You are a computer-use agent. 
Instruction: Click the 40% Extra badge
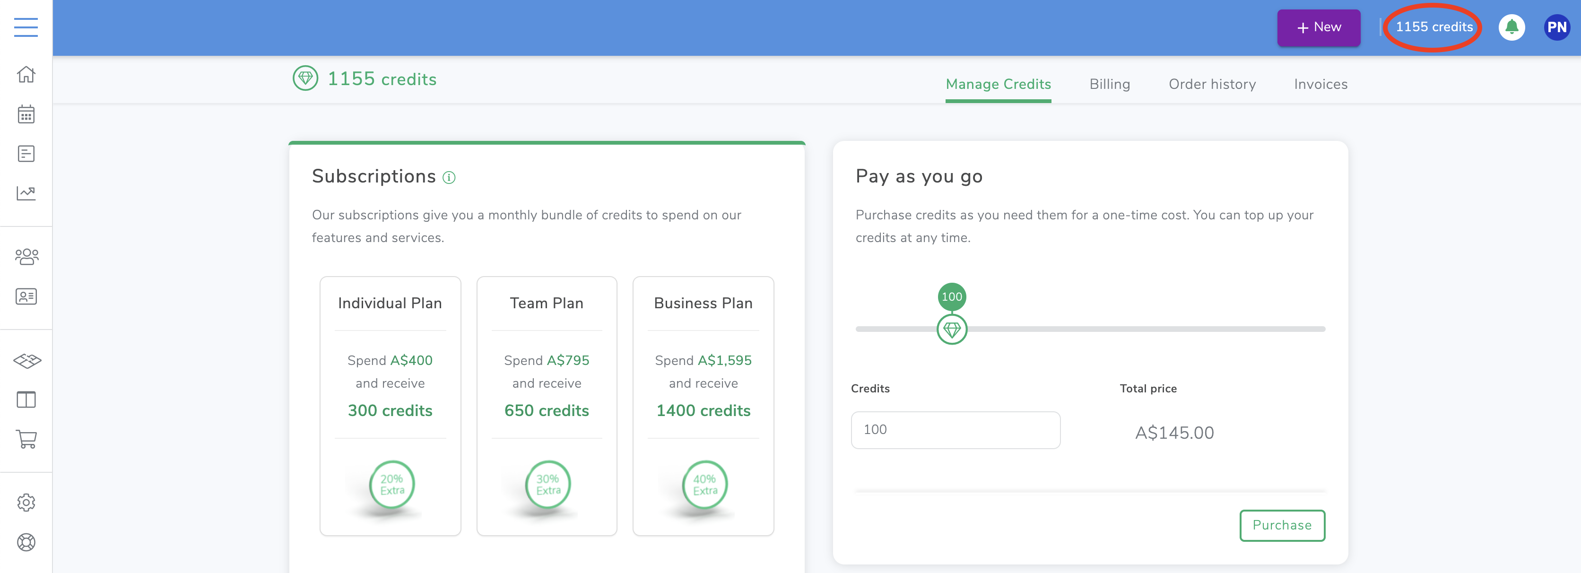[704, 484]
